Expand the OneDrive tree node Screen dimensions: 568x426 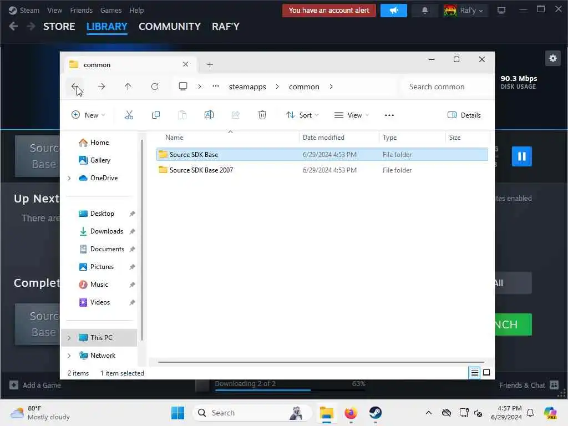69,178
